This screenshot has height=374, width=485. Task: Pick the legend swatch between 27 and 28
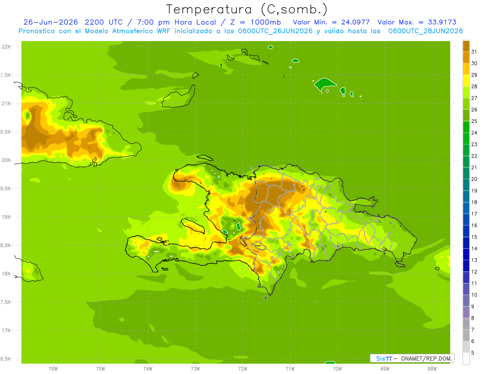point(466,92)
